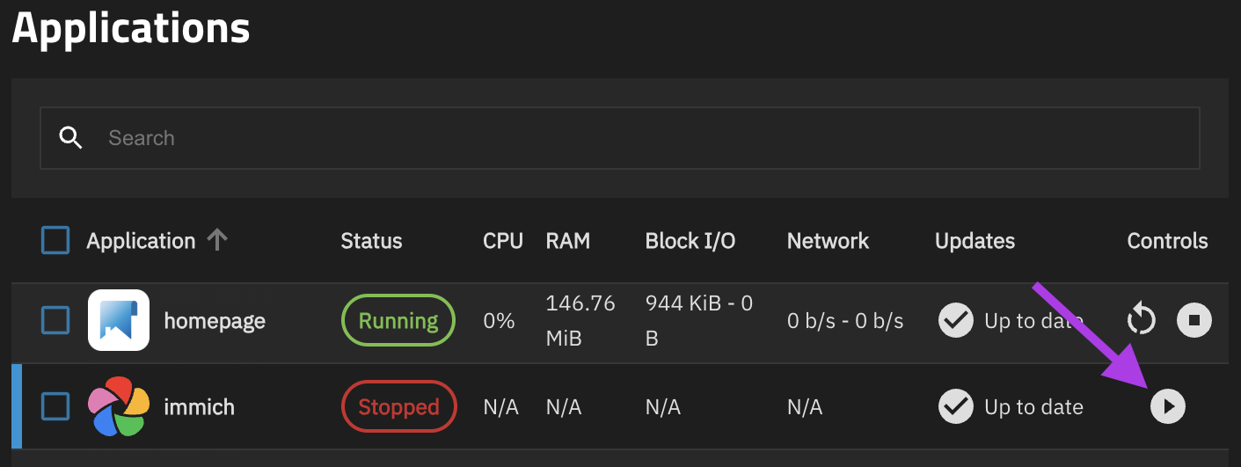The width and height of the screenshot is (1241, 467).
Task: Click the Updates column header
Action: (x=975, y=241)
